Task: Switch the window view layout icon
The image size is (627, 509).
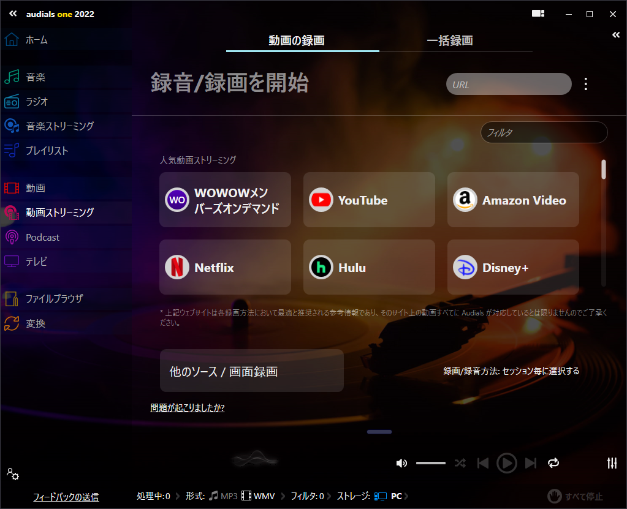Action: pyautogui.click(x=538, y=13)
